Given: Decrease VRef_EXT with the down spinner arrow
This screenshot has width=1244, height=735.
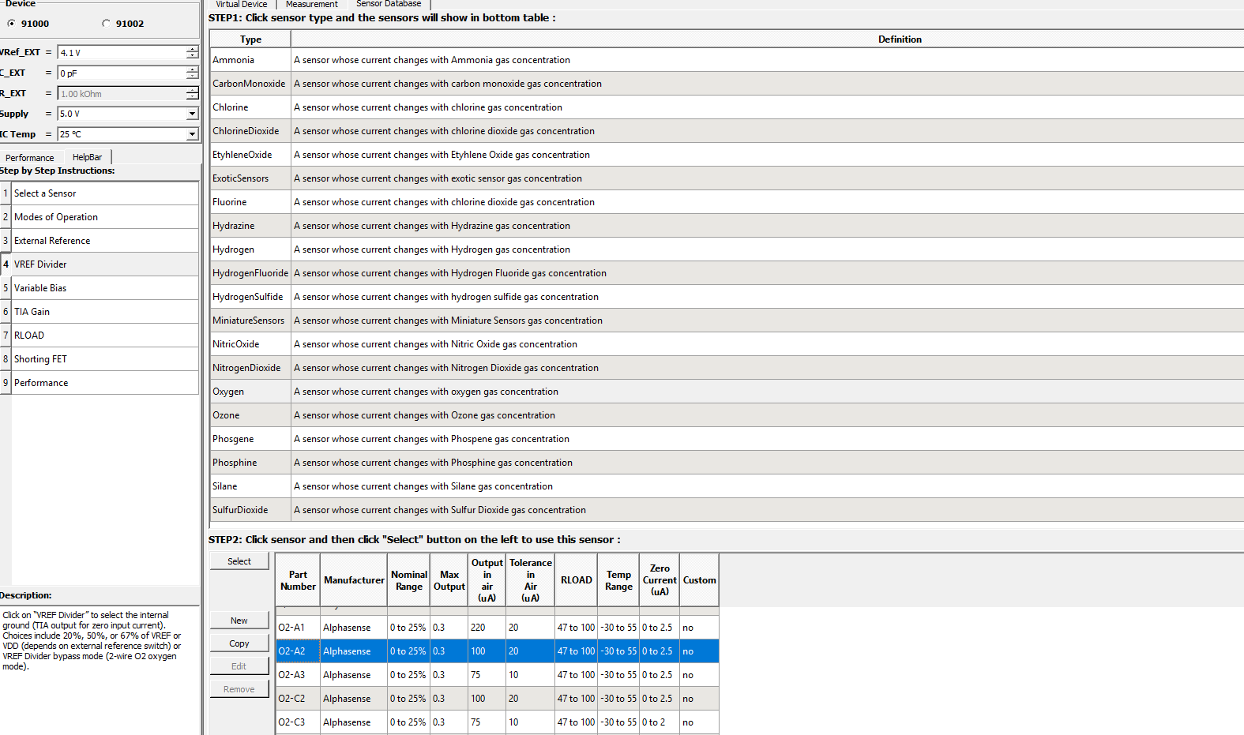Looking at the screenshot, I should point(193,56).
